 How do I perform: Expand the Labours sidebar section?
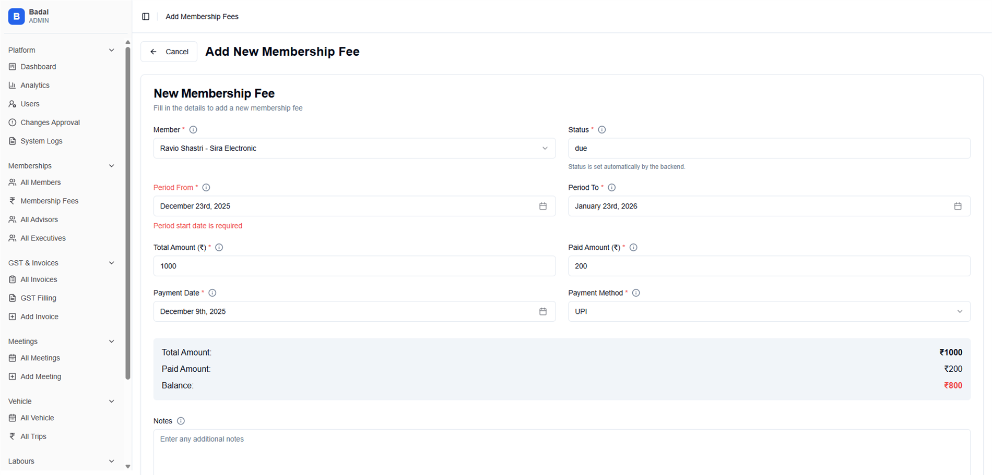(111, 461)
